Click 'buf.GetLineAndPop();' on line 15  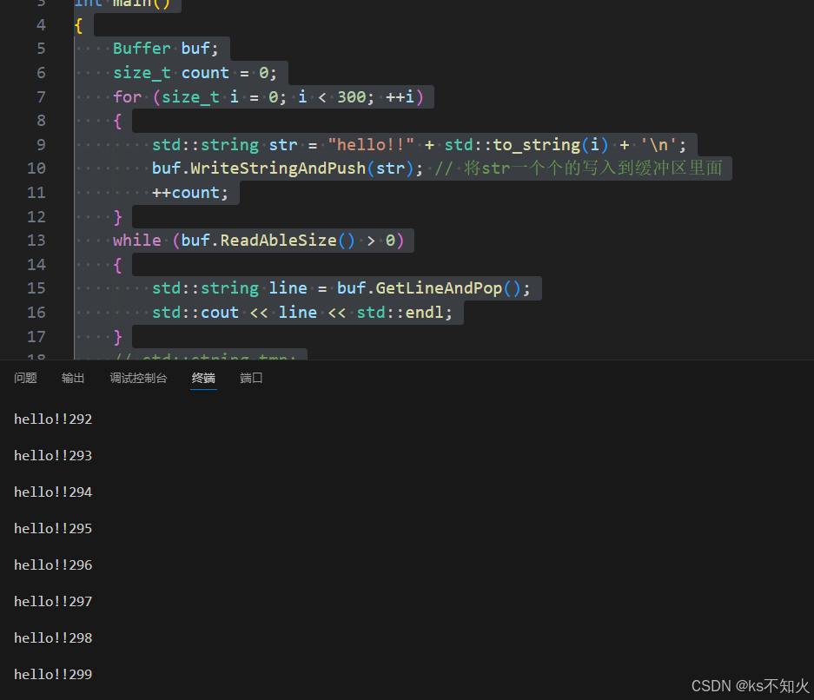433,288
